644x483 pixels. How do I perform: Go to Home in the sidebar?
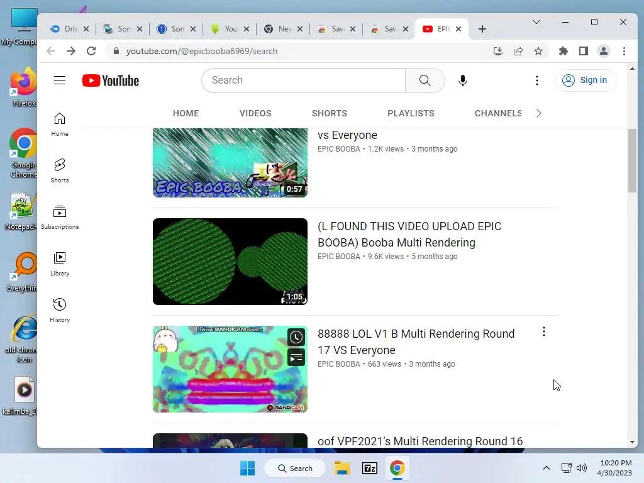tap(60, 125)
